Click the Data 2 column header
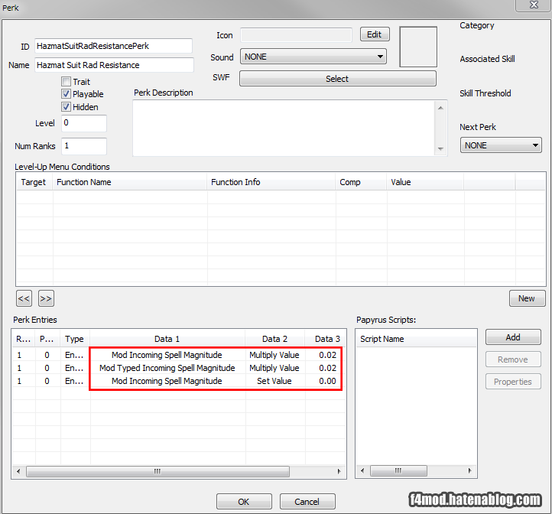The width and height of the screenshot is (552, 514). coord(275,339)
